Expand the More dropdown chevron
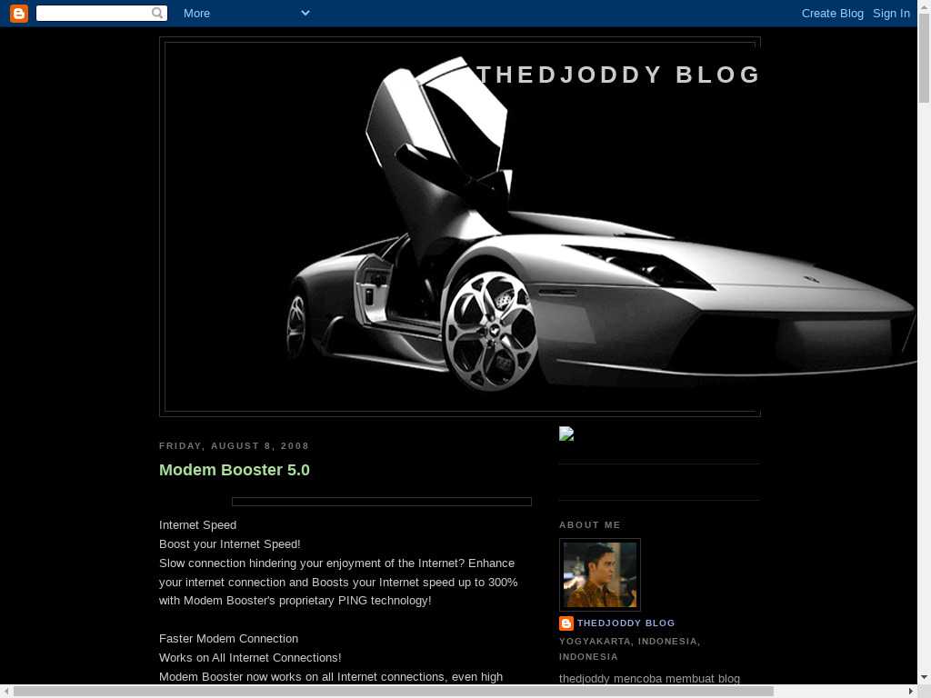 [305, 13]
